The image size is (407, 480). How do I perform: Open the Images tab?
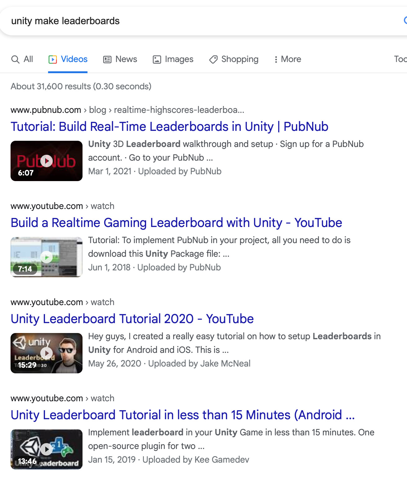(173, 59)
